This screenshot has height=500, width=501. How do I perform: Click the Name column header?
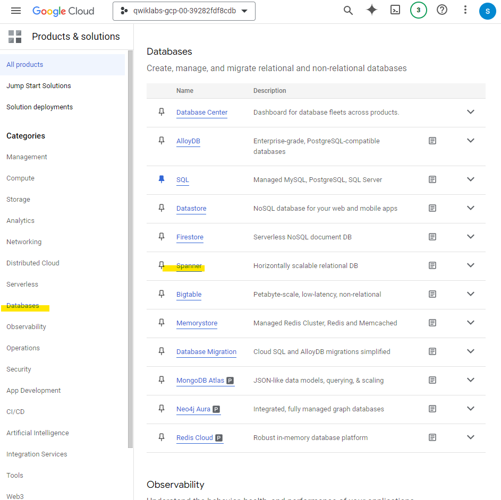click(x=185, y=91)
